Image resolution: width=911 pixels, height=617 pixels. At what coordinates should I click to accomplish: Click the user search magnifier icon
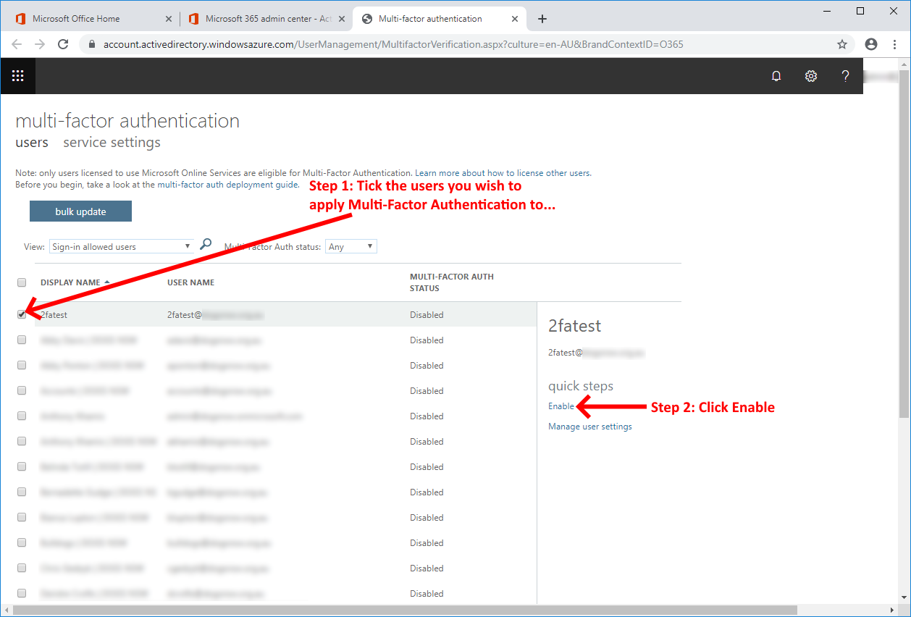click(206, 245)
